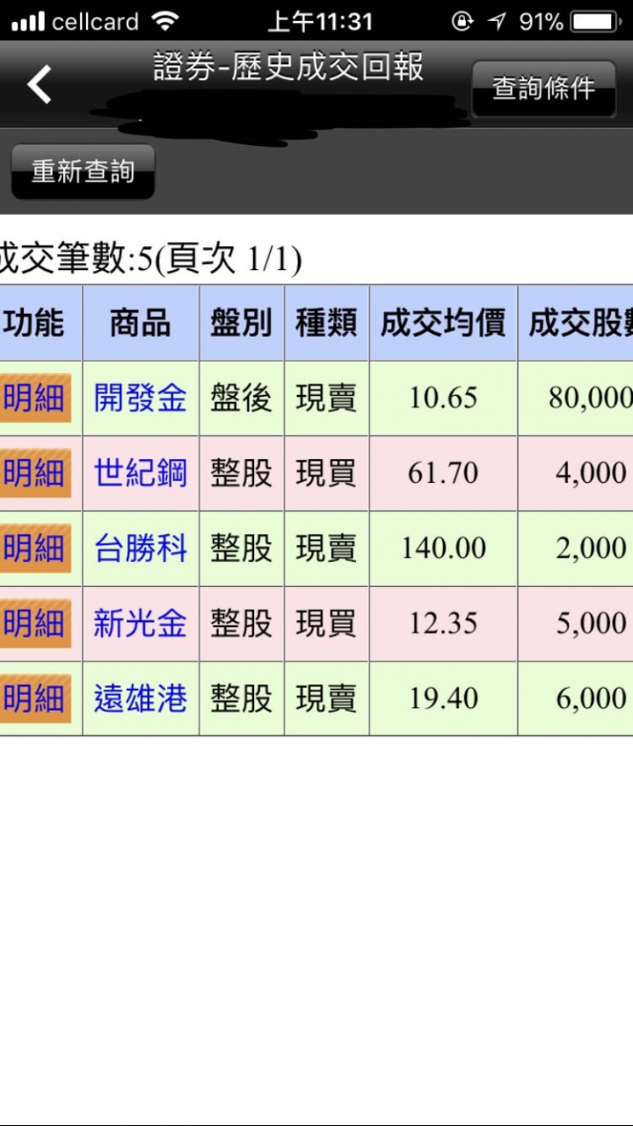Open 明細 details for 新光金
This screenshot has width=633, height=1126.
point(35,624)
